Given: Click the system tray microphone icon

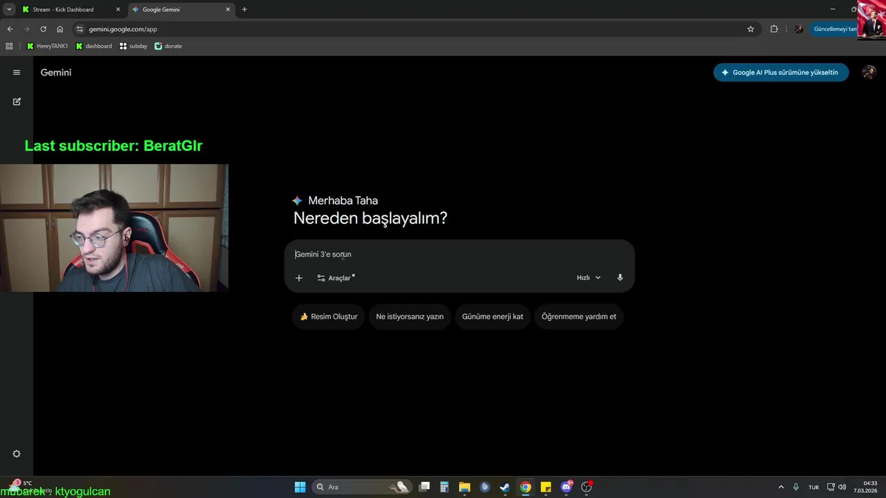Looking at the screenshot, I should [796, 487].
